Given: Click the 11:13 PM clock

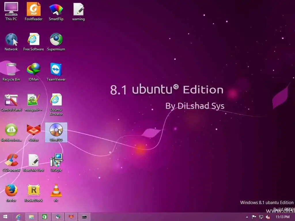Looking at the screenshot, I should (x=282, y=217).
